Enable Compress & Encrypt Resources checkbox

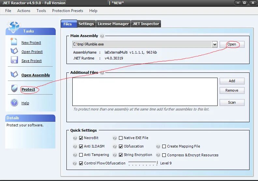[164, 155]
